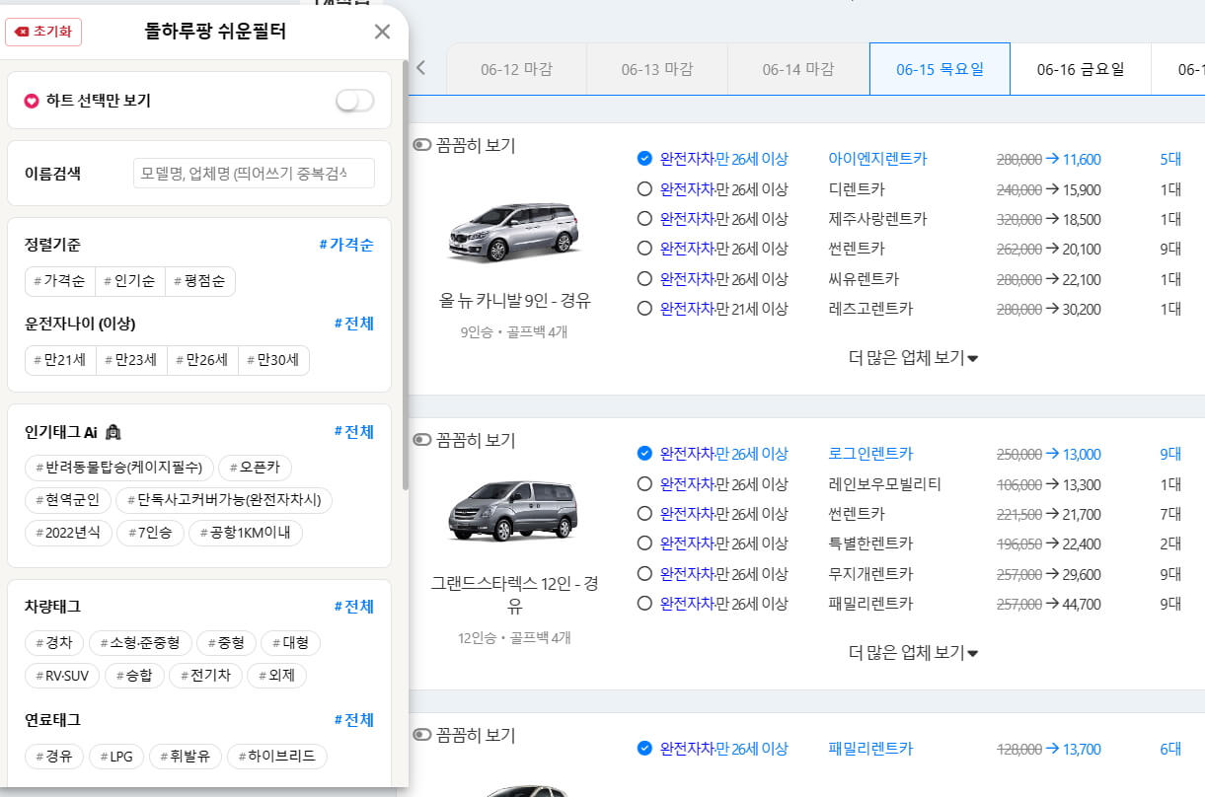Choose driver age #만23세
This screenshot has height=797, width=1205.
click(131, 360)
